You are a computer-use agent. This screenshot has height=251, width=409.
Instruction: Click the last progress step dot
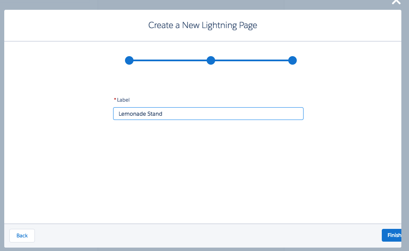coord(292,60)
